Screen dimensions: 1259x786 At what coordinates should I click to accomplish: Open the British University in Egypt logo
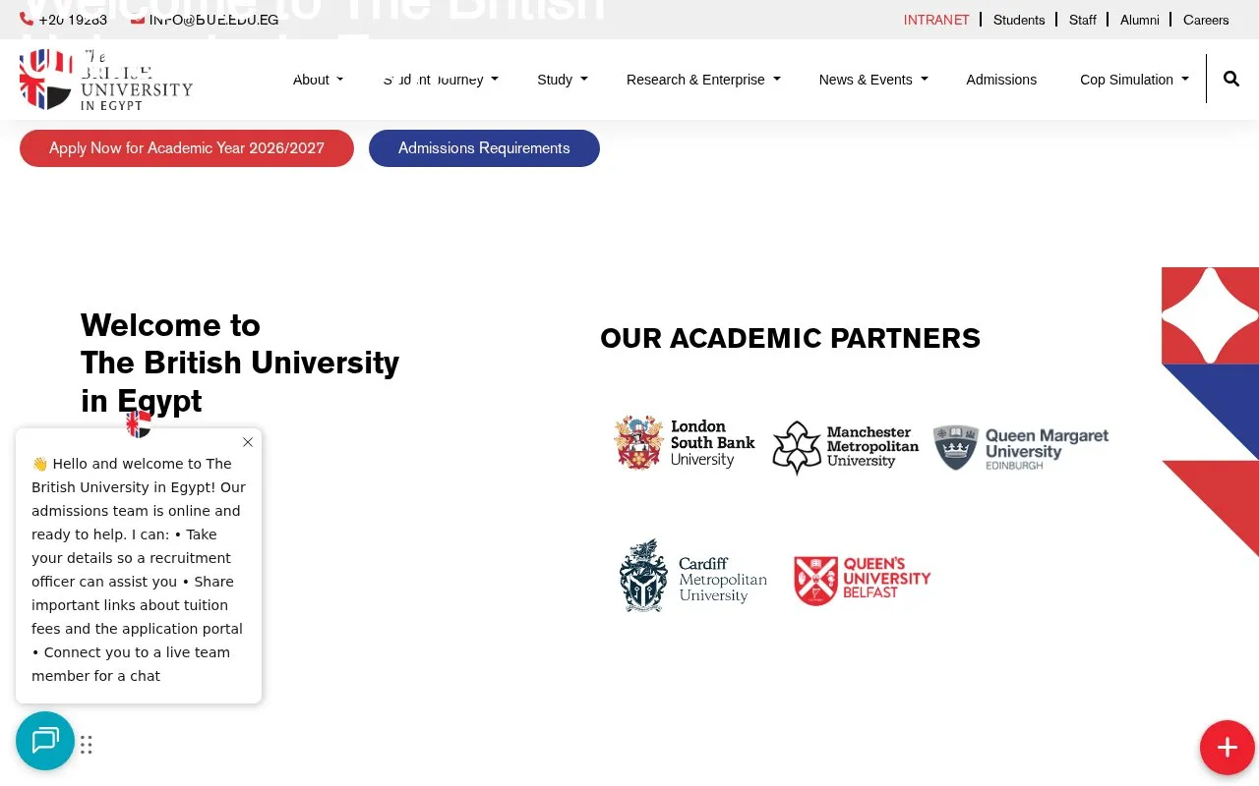[106, 80]
